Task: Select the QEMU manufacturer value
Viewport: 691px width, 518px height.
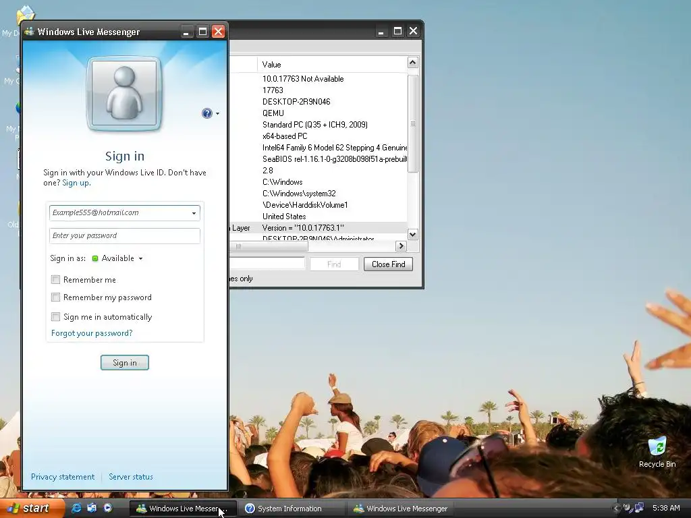Action: [273, 113]
